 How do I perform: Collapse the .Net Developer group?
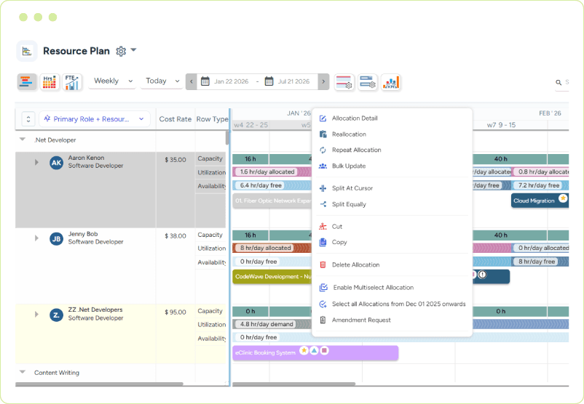pyautogui.click(x=23, y=140)
